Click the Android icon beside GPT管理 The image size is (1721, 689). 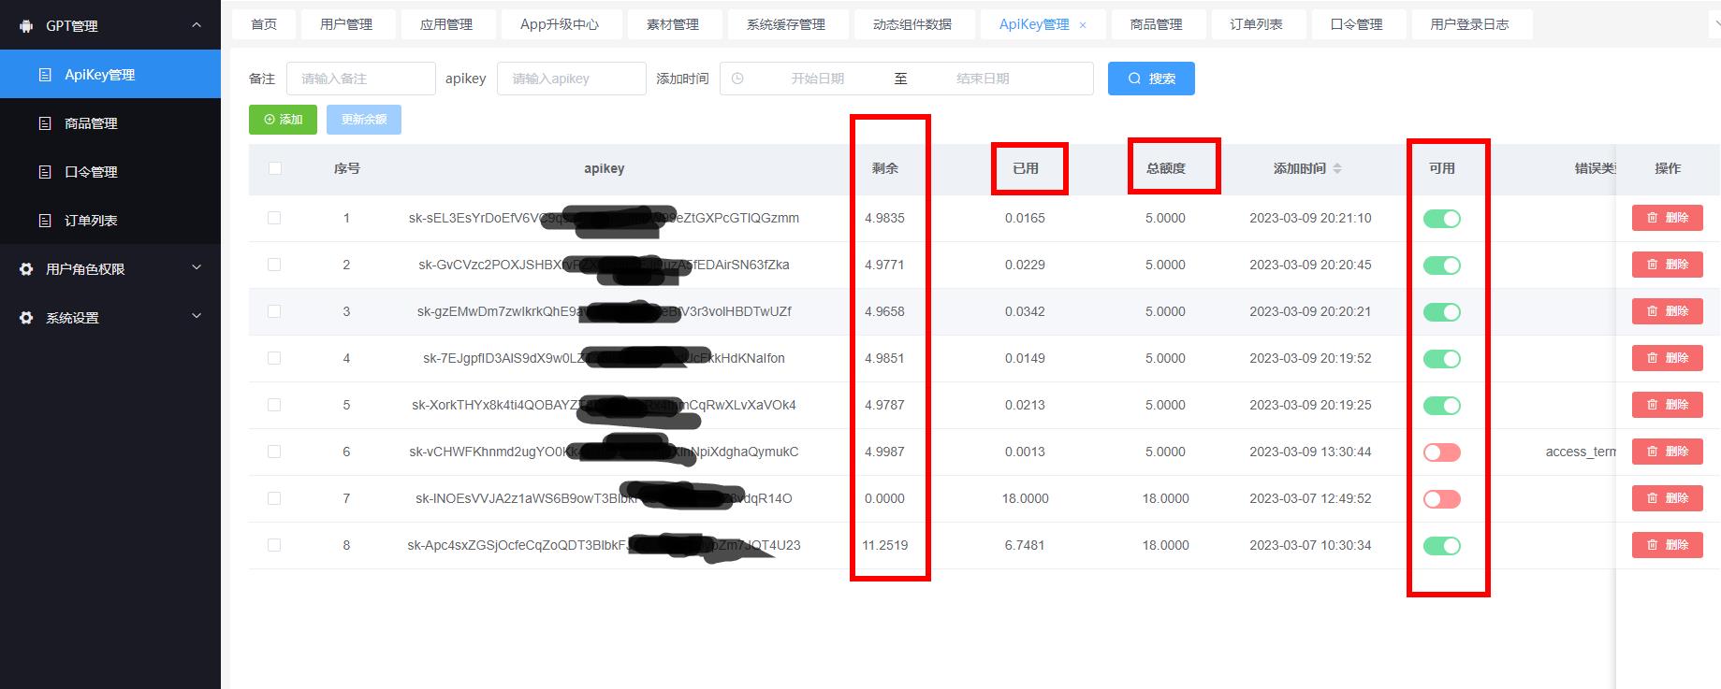26,26
